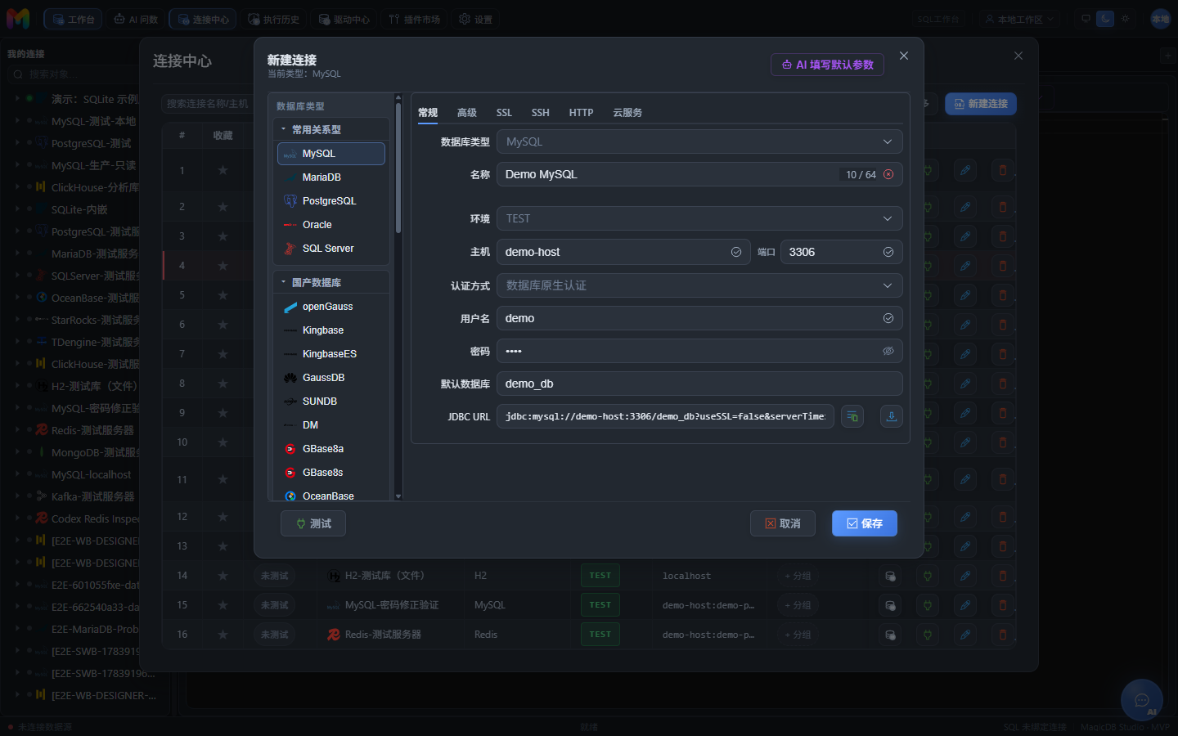Switch to the 云服务 tab
Image resolution: width=1178 pixels, height=736 pixels.
[627, 113]
